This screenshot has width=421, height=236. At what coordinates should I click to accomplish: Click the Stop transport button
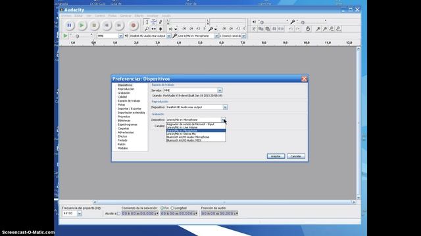click(x=94, y=26)
